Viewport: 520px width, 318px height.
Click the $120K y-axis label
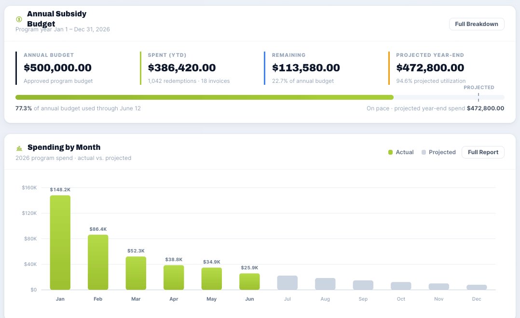(x=29, y=213)
